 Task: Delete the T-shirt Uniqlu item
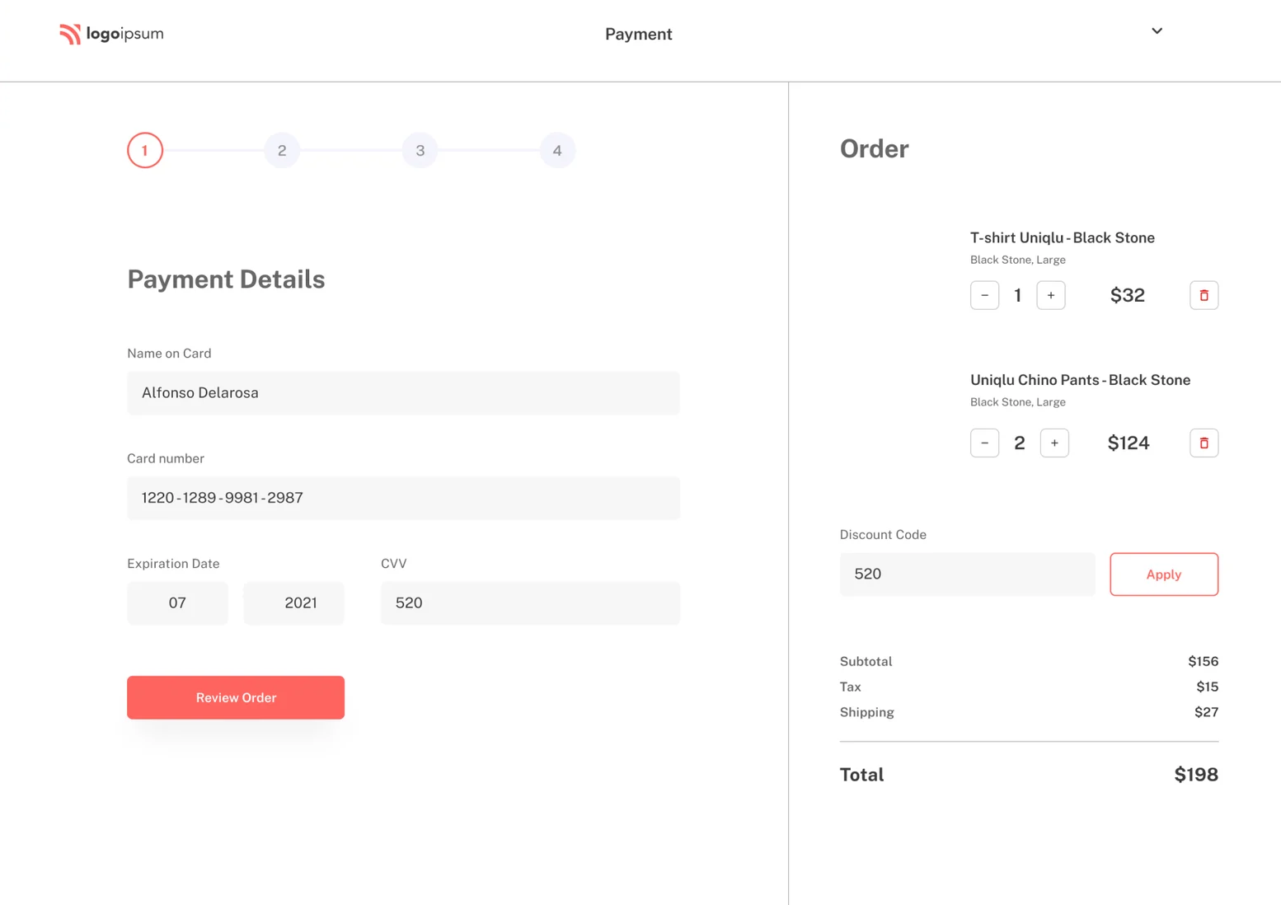coord(1204,295)
